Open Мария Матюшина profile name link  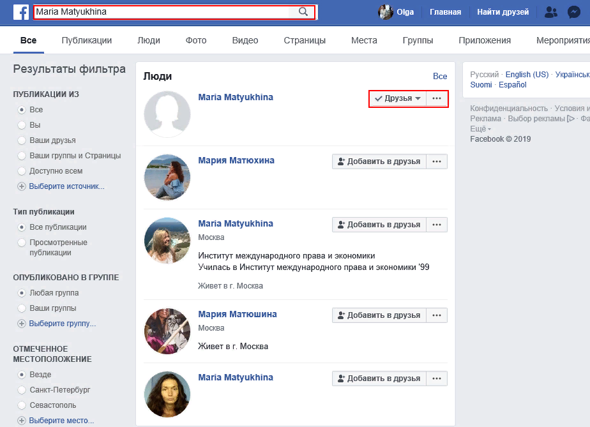point(238,314)
